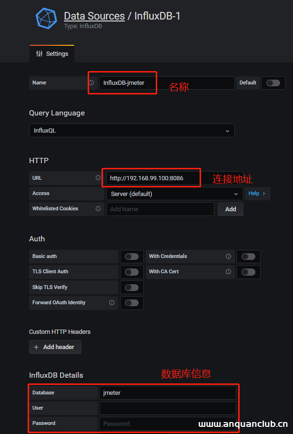Click the Database input field with jmeter
Screen dimensions: 293x434
[168, 393]
